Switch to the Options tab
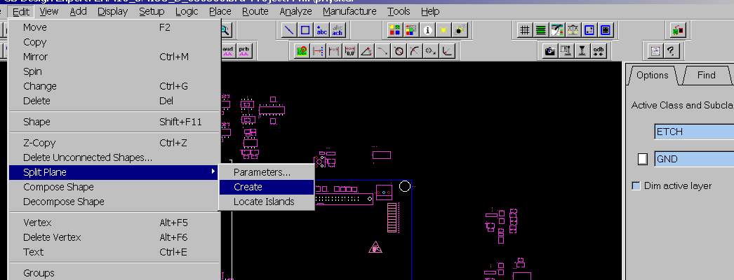The width and height of the screenshot is (734, 280). tap(652, 75)
